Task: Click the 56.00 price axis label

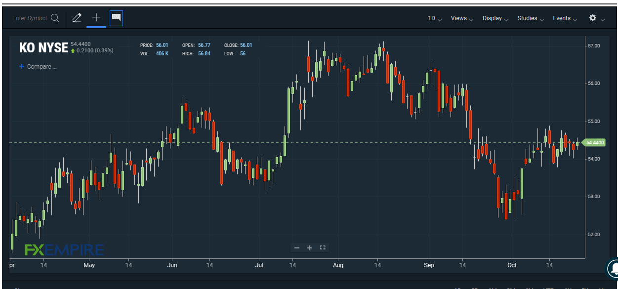Action: (x=594, y=83)
